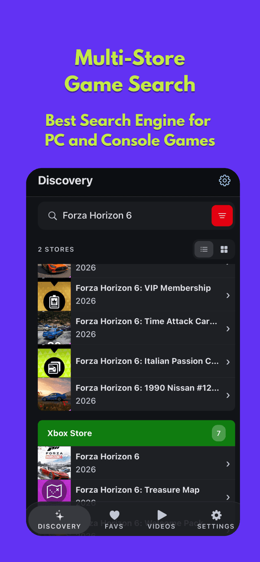Image resolution: width=260 pixels, height=562 pixels.
Task: Open 1990 Nissan #12 result row
Action: click(136, 394)
